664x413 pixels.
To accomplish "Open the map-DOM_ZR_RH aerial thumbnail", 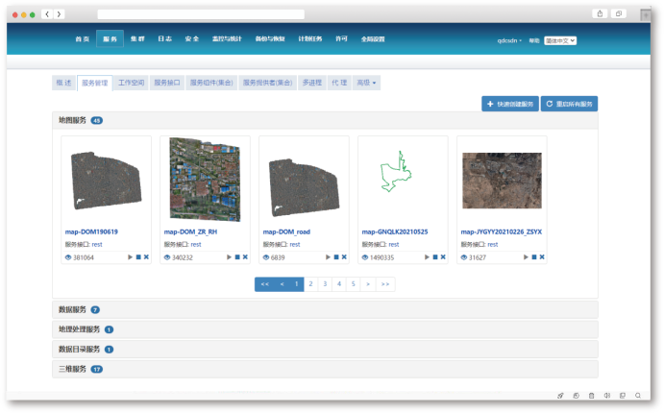I will pos(205,179).
